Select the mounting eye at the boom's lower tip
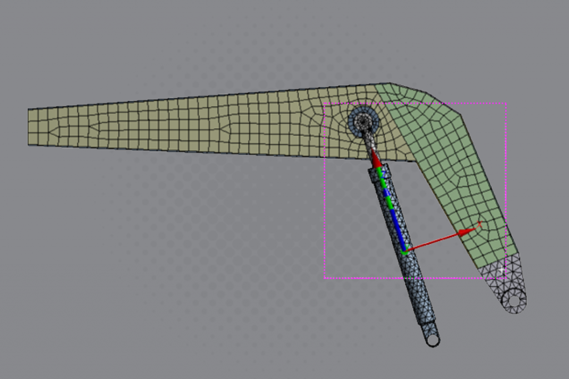Screen dimensions: 569x379 [513, 301]
